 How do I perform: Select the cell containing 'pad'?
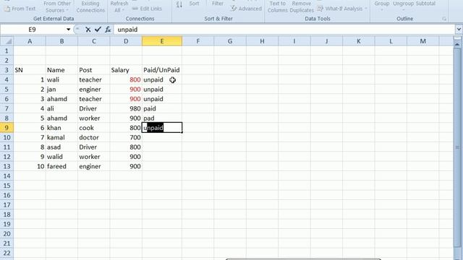(x=162, y=118)
